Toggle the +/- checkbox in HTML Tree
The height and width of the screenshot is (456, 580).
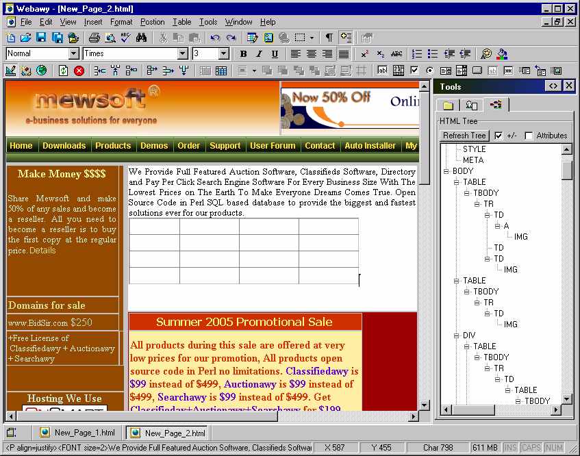pos(499,136)
